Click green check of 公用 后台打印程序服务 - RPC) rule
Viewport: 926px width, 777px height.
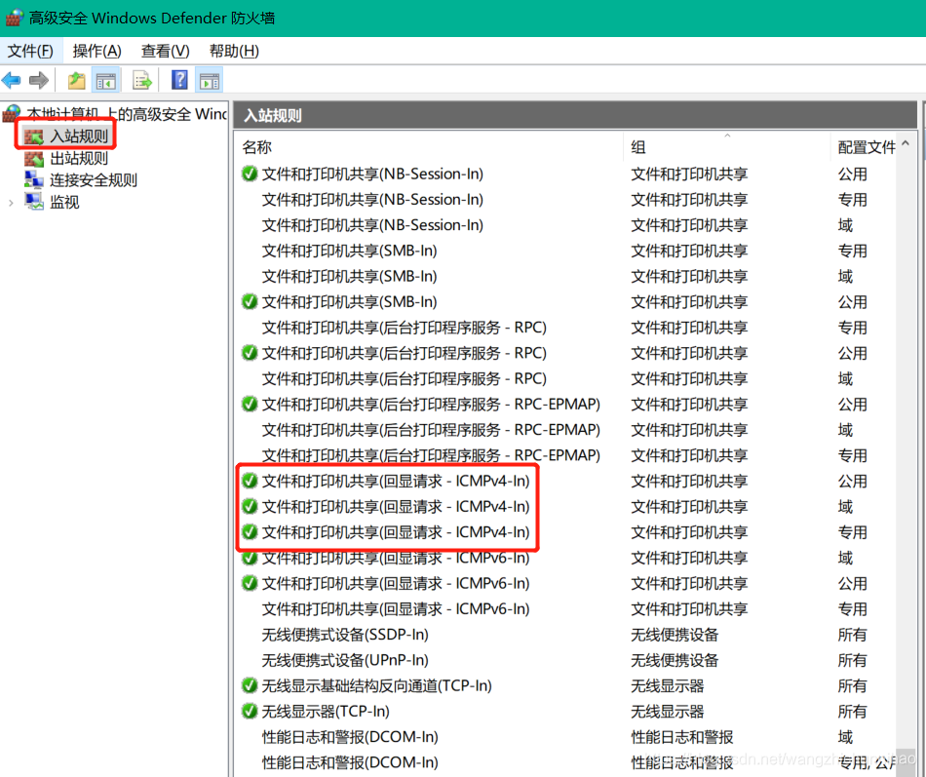250,353
